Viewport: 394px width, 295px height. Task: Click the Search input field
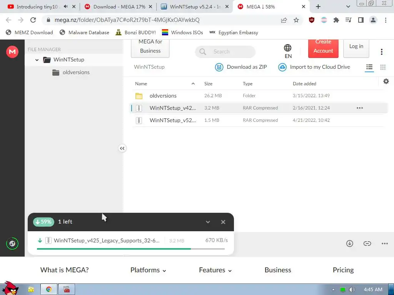225,51
